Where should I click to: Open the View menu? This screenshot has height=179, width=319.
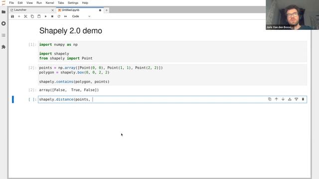point(29,3)
